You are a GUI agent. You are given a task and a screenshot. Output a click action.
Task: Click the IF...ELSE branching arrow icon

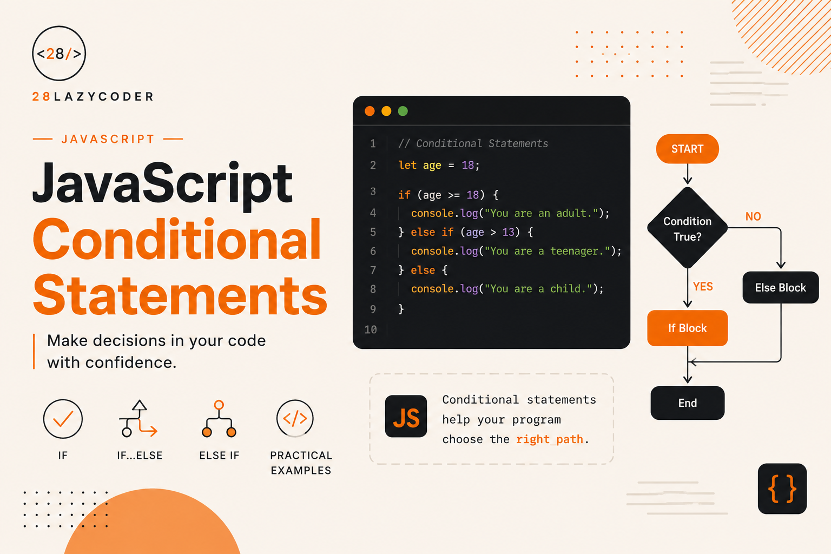pyautogui.click(x=138, y=419)
